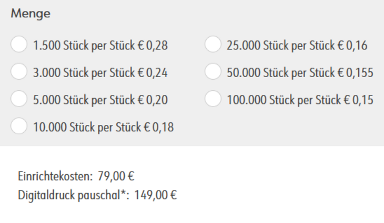Choose the 25.000 Stück radio button

(x=213, y=45)
